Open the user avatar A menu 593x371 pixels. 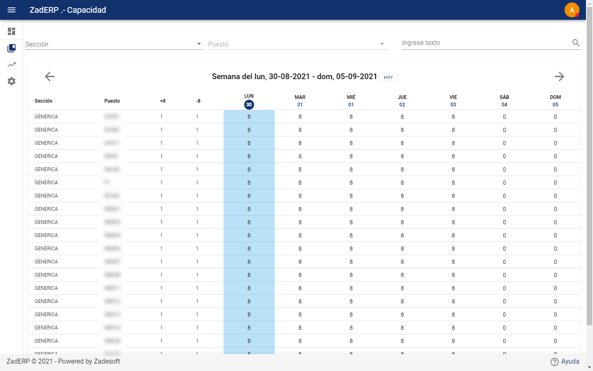(x=572, y=10)
